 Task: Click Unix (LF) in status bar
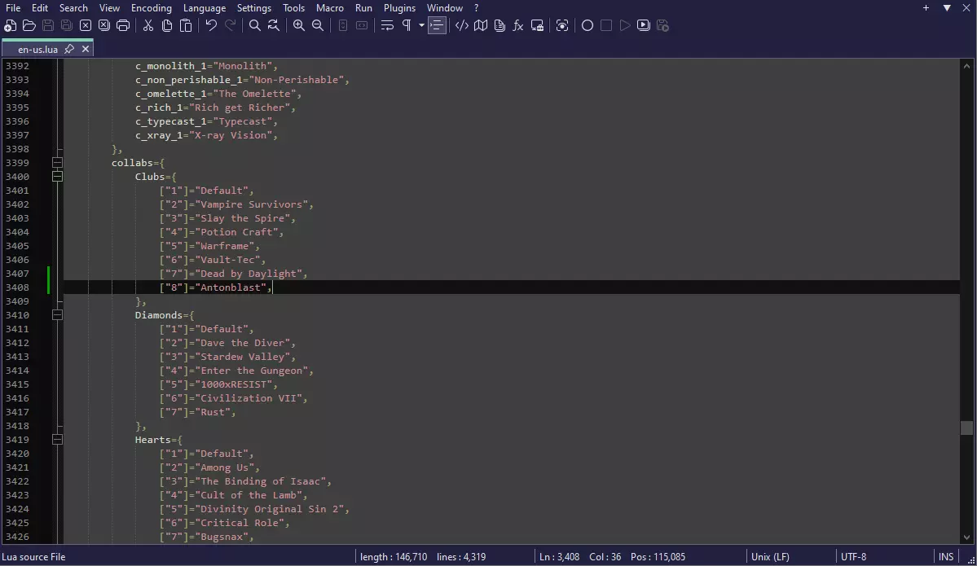click(x=770, y=557)
